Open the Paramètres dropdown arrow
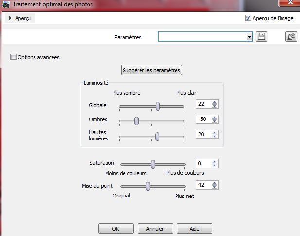Viewport: 300px width, 236px height. click(249, 37)
